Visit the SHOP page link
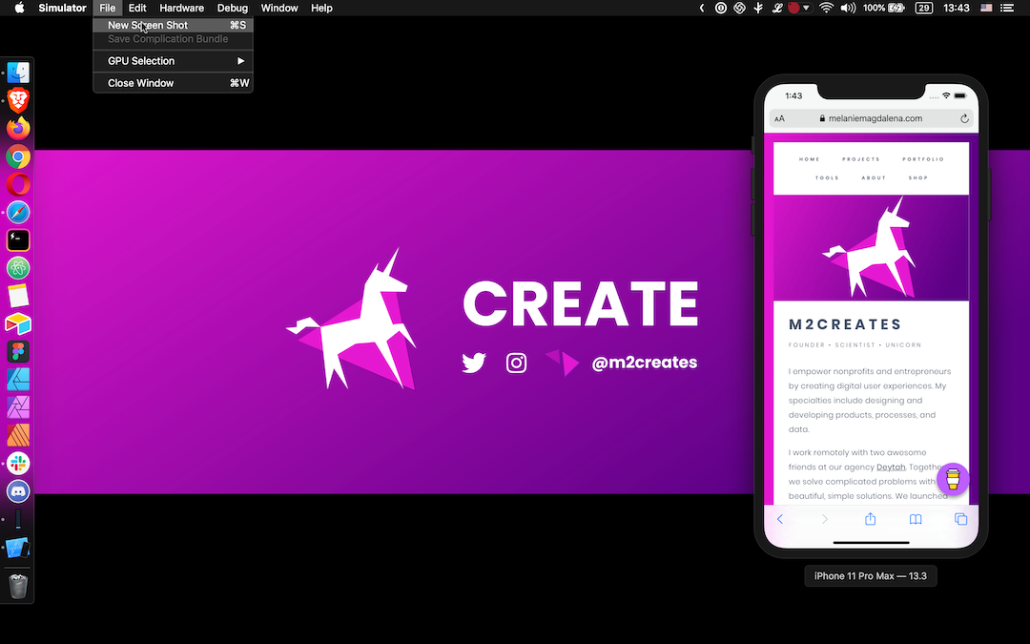 [917, 177]
